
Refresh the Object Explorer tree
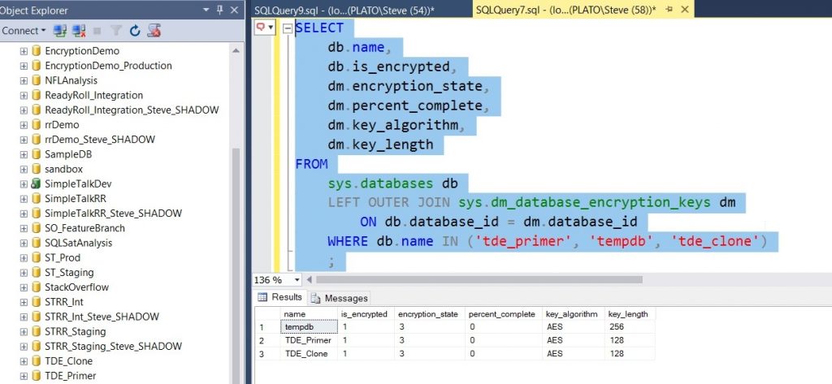(135, 31)
